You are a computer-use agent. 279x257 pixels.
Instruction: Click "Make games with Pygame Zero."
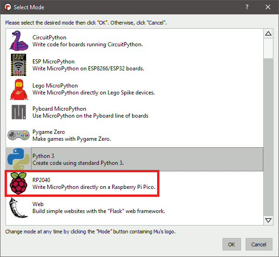(71, 139)
